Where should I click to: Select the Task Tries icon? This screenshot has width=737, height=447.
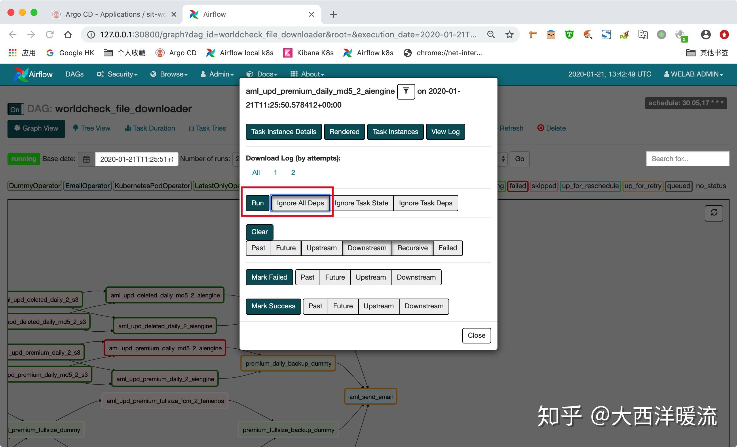coord(192,128)
